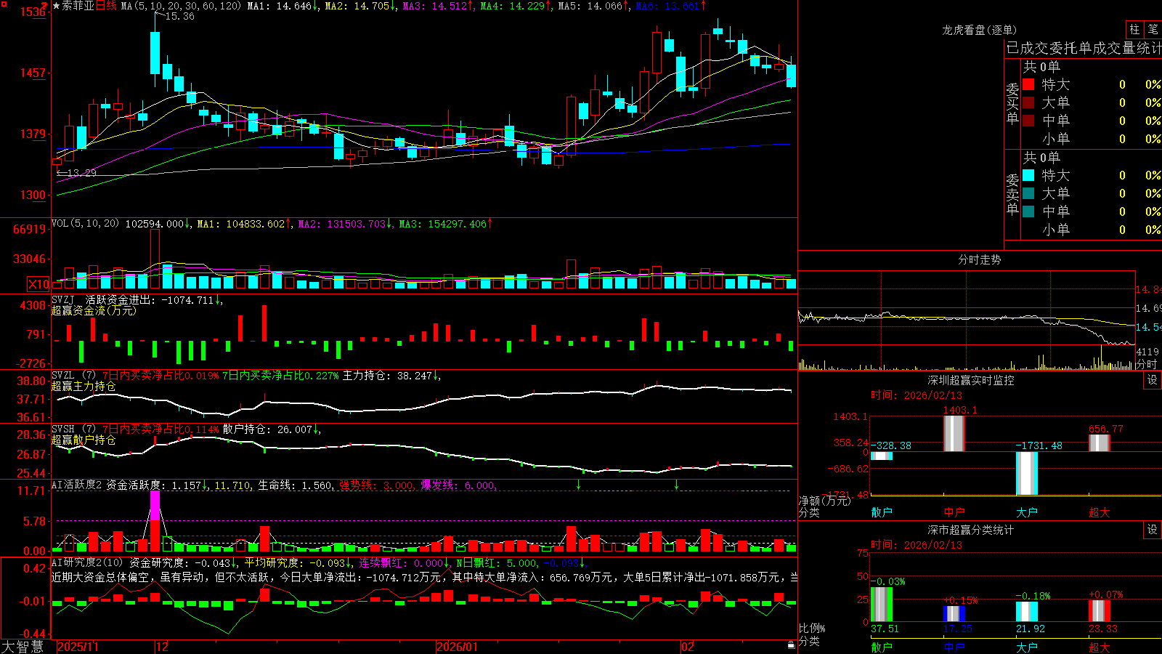This screenshot has width=1162, height=654.
Task: Switch to 柱 bar view
Action: (x=1134, y=29)
